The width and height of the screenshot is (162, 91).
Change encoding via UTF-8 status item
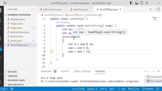click(103, 89)
